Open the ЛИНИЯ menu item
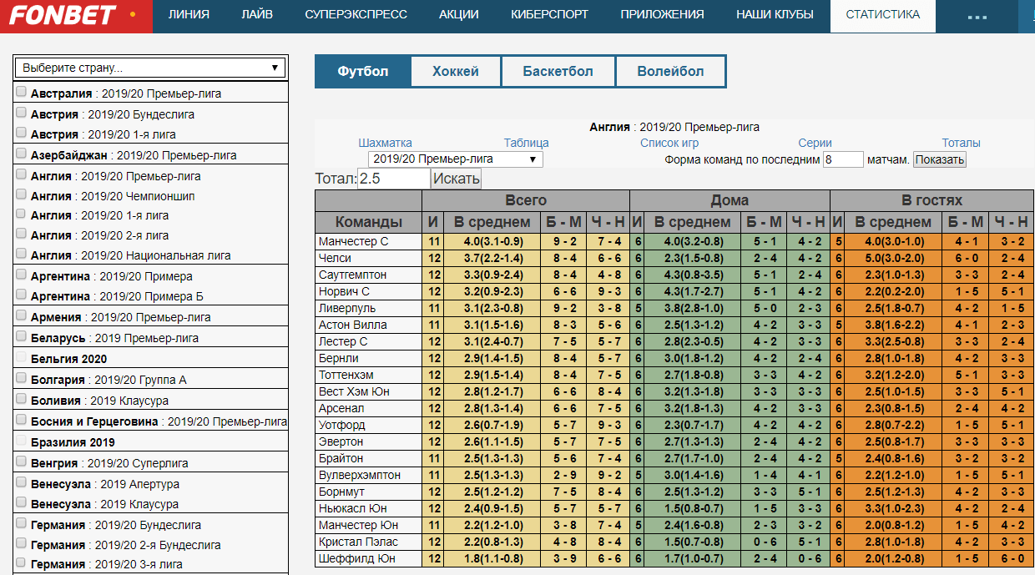This screenshot has height=575, width=1035. tap(189, 15)
